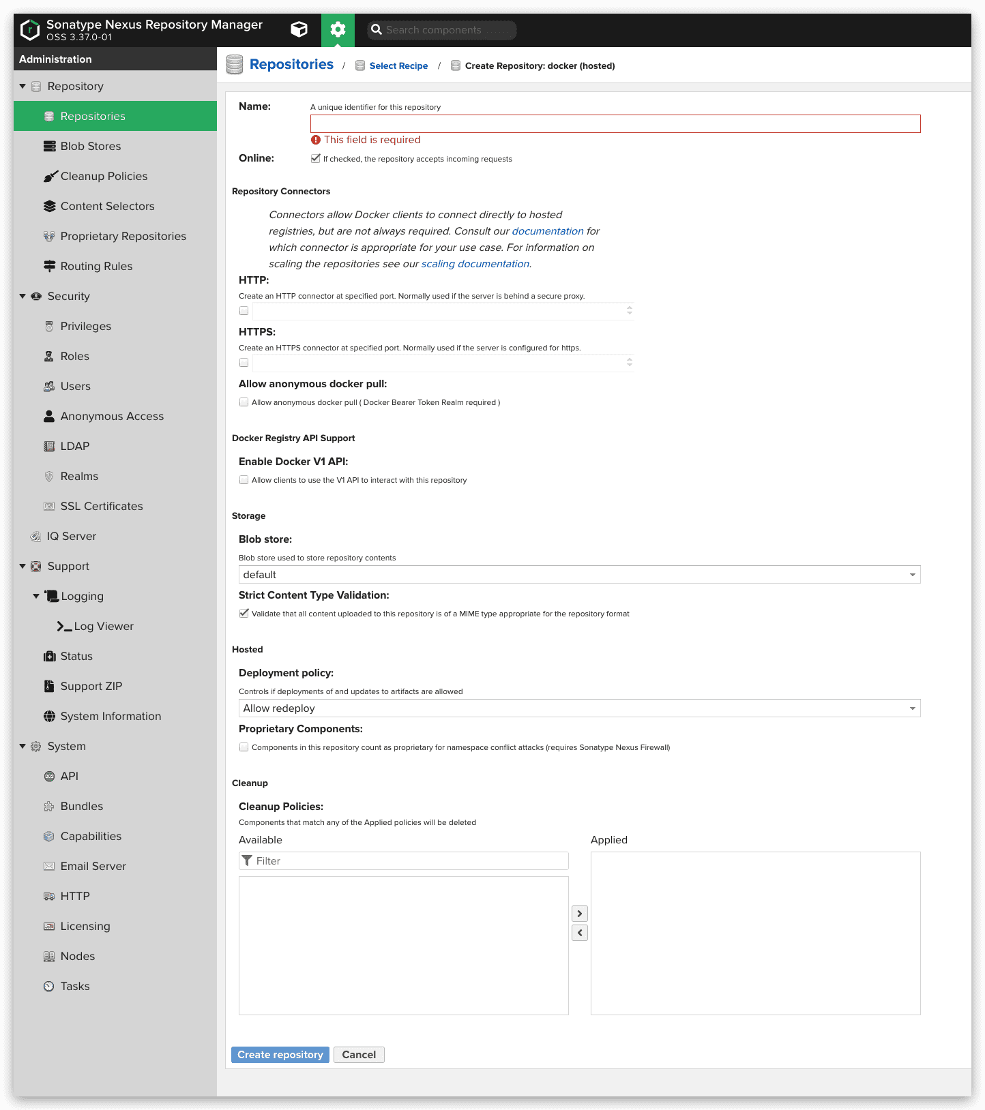Click the Cleanup Policies broom icon

(50, 177)
